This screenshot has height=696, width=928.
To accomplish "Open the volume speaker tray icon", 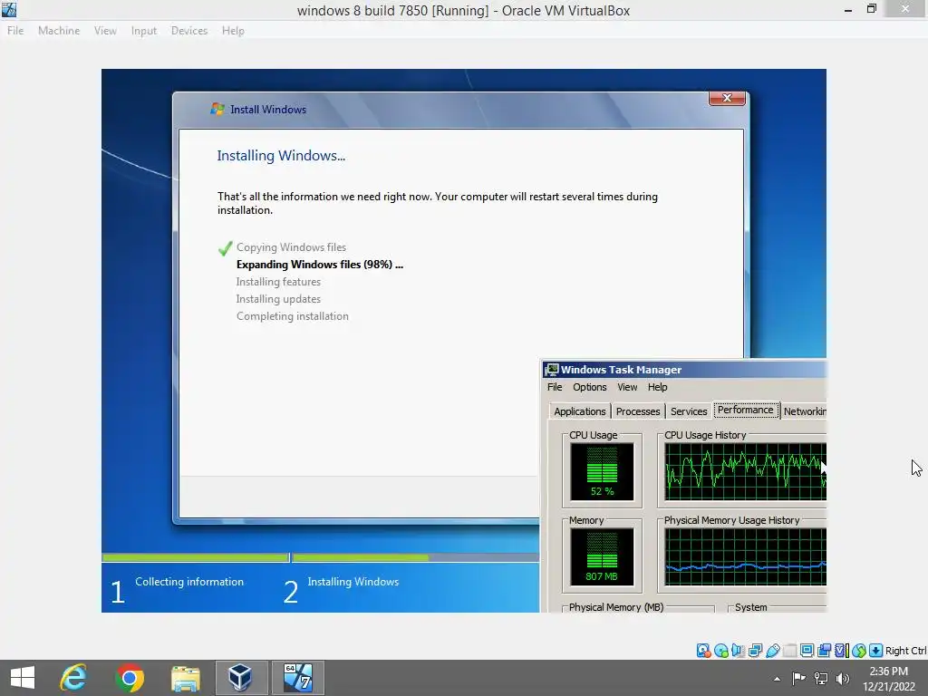I will [x=842, y=678].
